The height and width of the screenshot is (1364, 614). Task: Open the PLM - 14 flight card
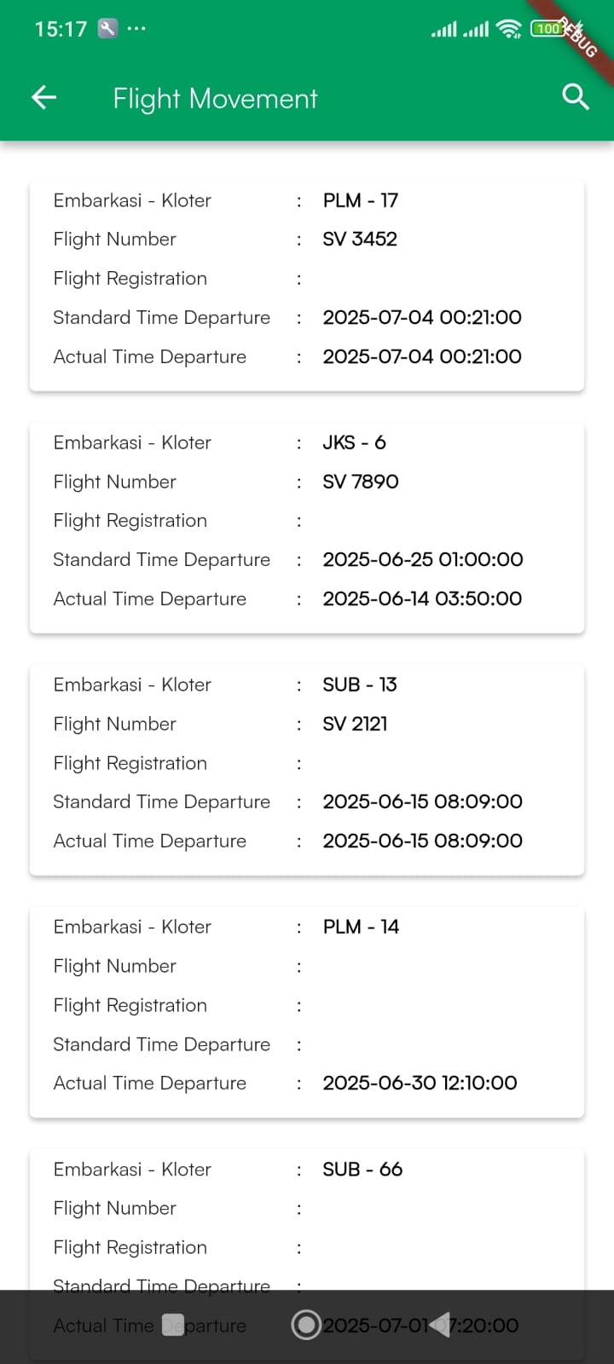306,1011
